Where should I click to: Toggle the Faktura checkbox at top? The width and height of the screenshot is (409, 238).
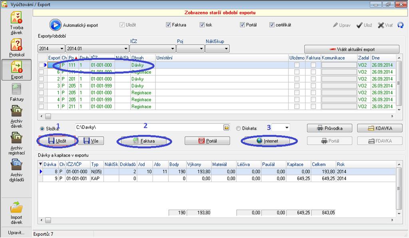(168, 25)
